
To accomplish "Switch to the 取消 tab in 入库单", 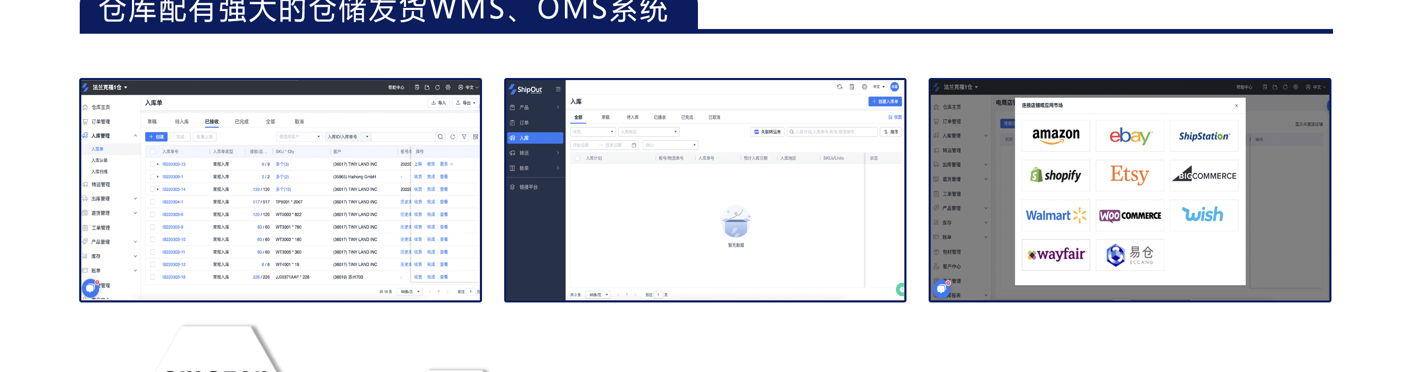I will click(x=299, y=122).
